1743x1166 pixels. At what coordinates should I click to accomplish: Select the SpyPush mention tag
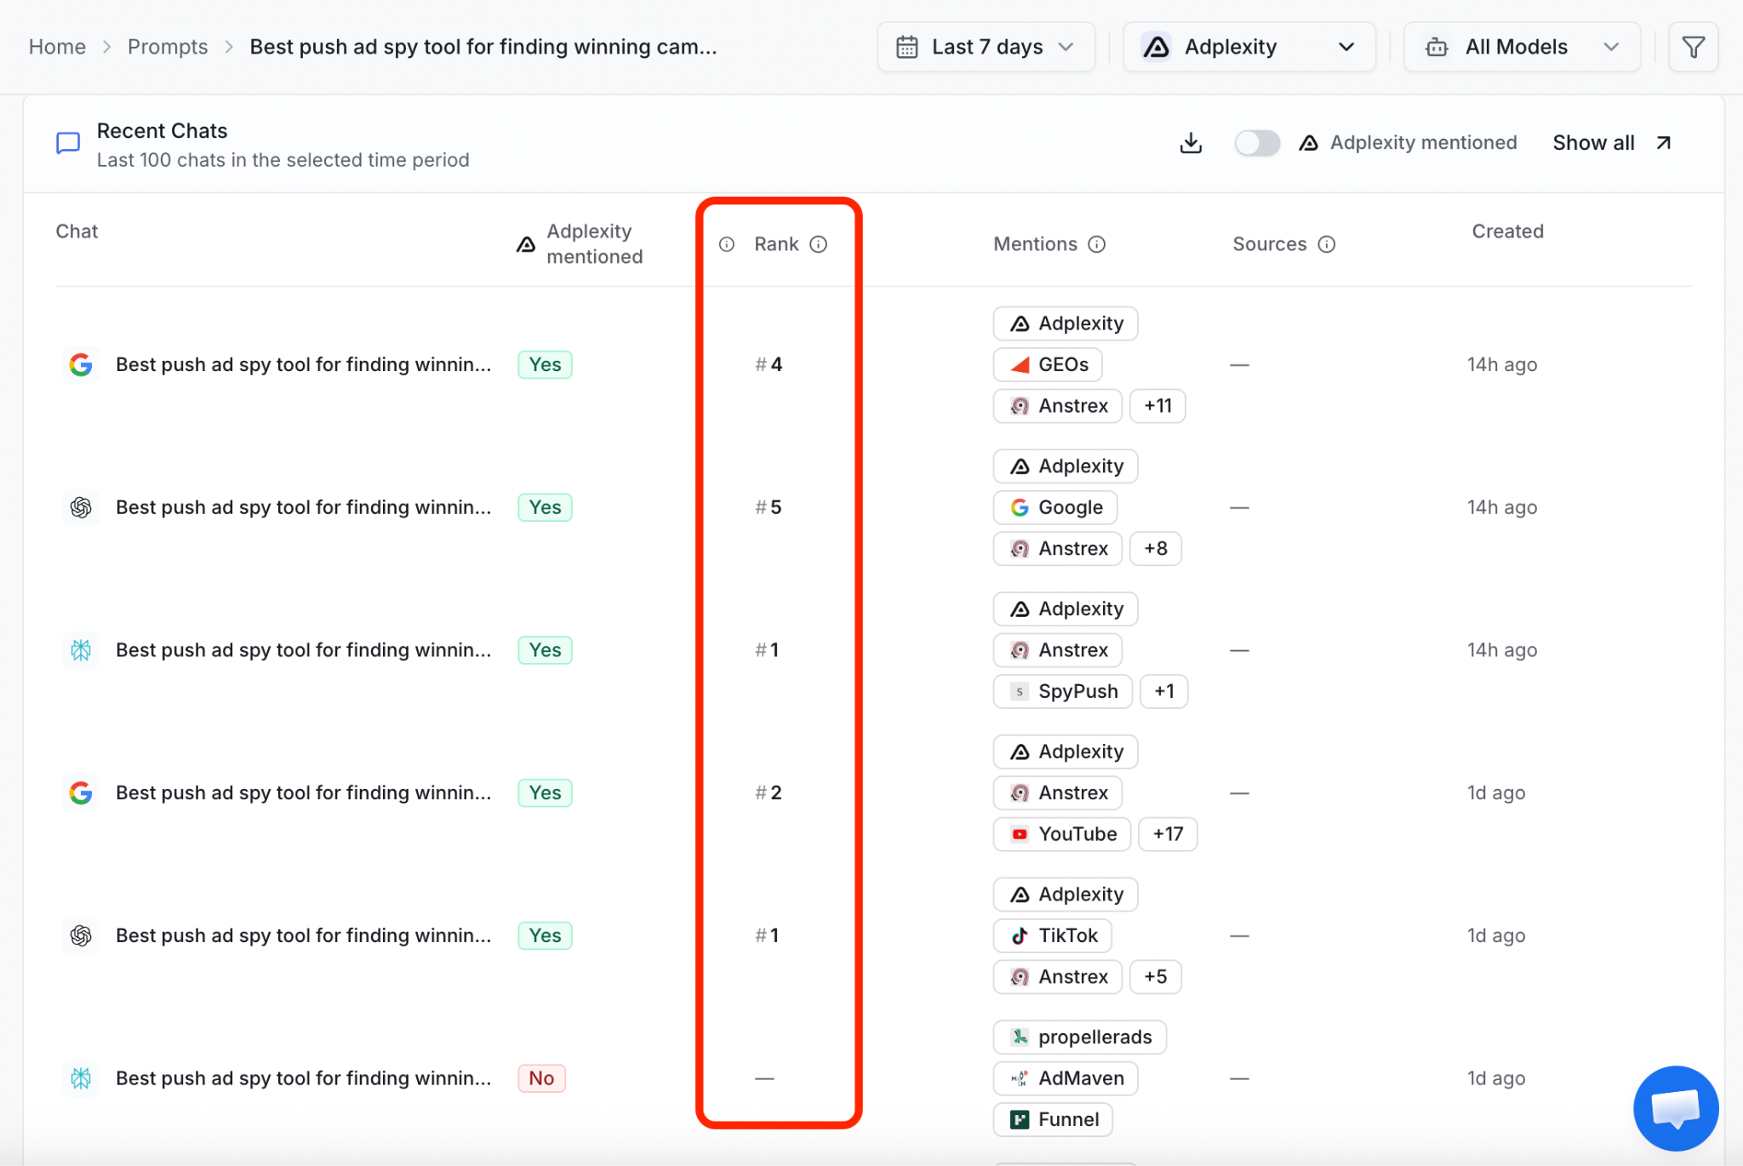click(1063, 691)
